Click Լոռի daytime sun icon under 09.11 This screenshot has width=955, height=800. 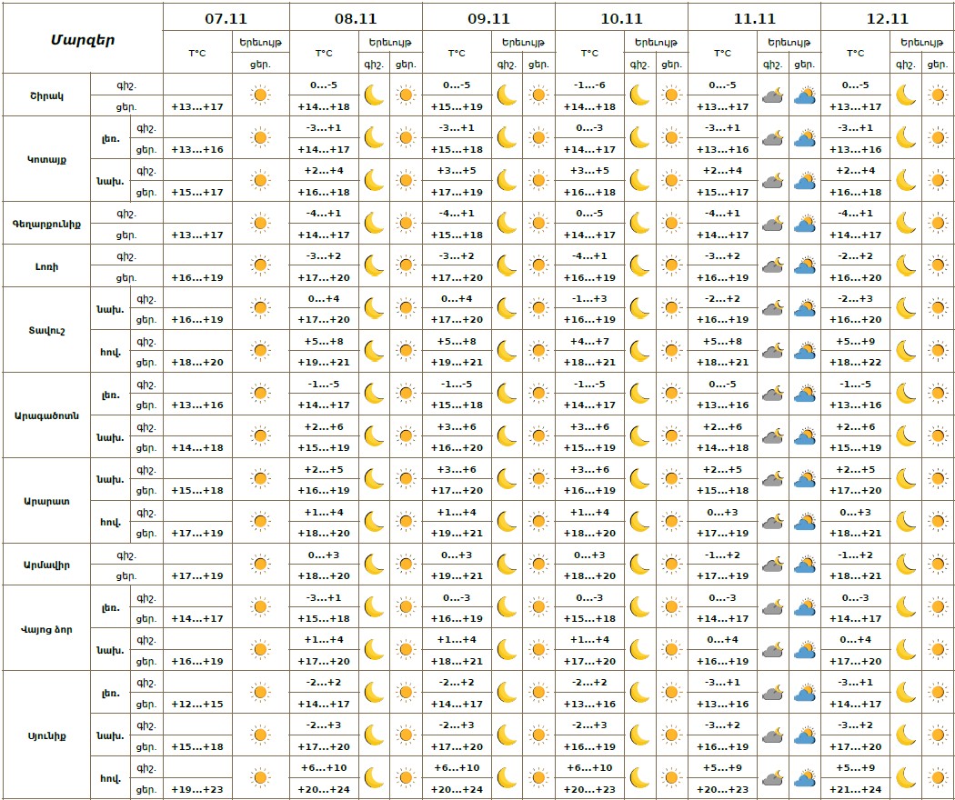click(x=538, y=265)
